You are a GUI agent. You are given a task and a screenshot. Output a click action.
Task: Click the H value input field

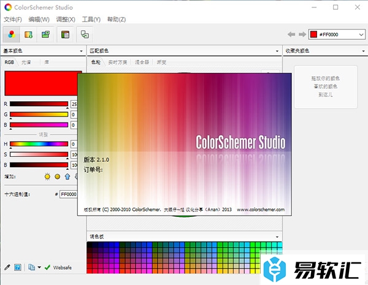pos(74,144)
